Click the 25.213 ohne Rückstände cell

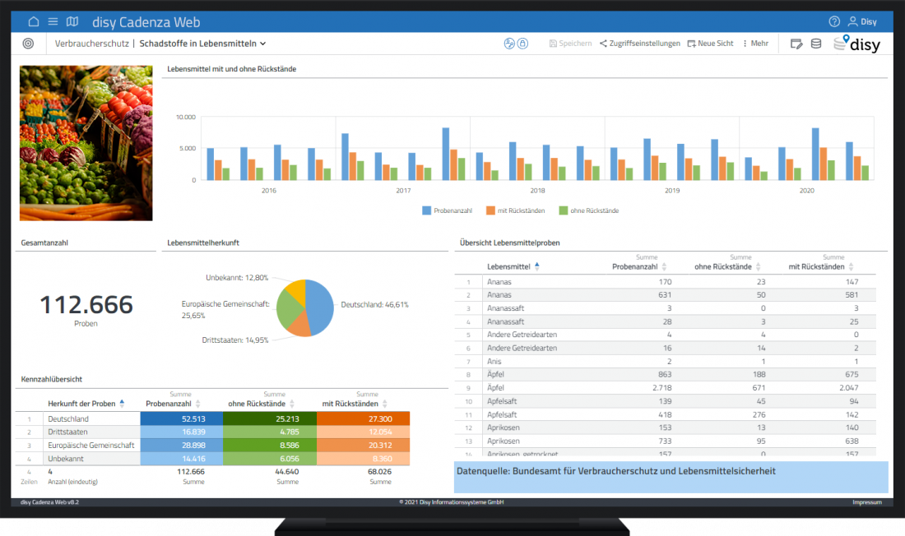pos(270,419)
